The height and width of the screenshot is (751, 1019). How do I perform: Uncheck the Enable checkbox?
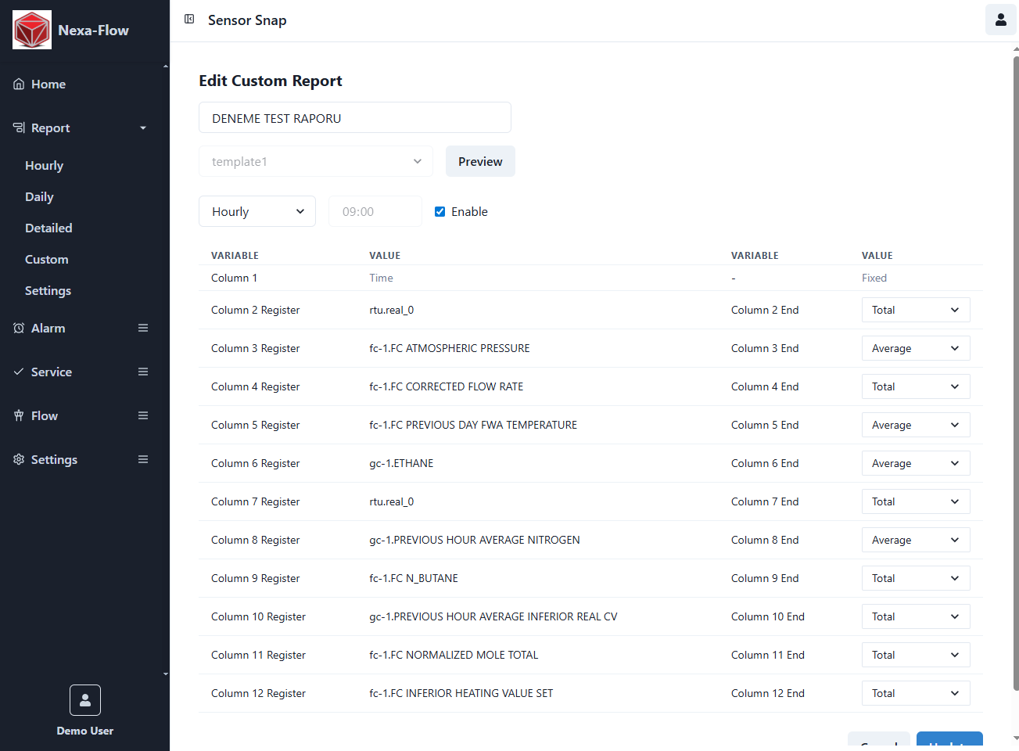coord(440,211)
